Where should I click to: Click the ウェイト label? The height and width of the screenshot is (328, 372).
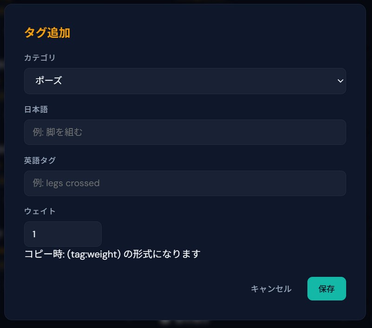tap(40, 211)
